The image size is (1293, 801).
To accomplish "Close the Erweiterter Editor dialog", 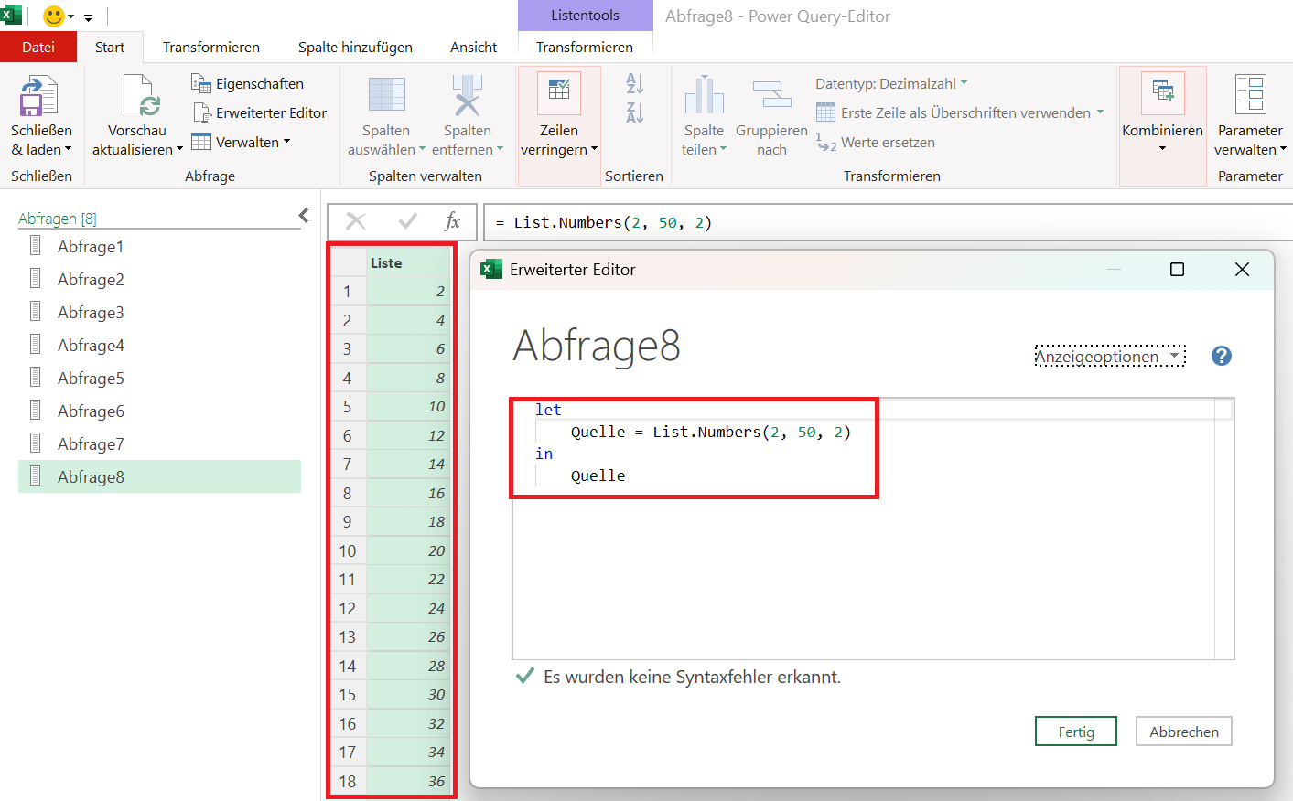I will 1242,270.
